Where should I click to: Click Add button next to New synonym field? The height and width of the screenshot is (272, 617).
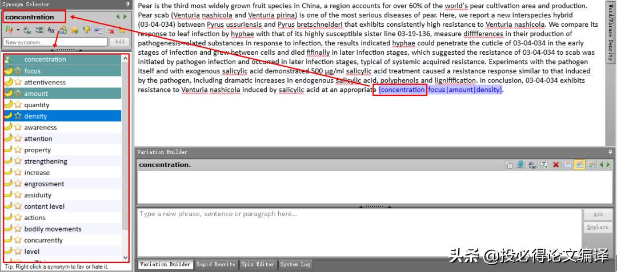[x=119, y=42]
